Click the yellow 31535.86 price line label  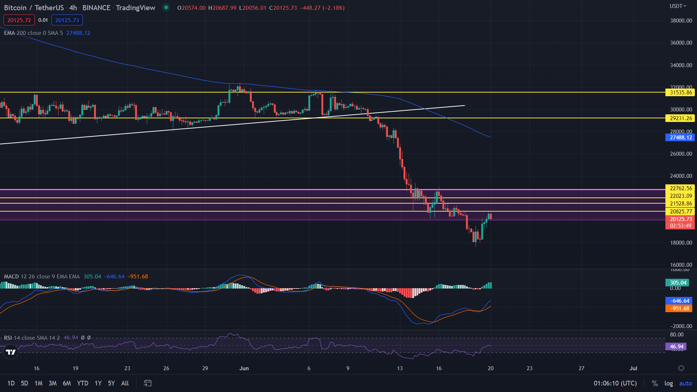coord(680,93)
